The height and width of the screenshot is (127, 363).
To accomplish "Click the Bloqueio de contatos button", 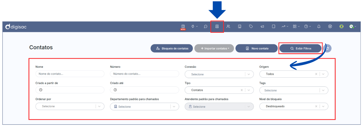I will tap(172, 48).
